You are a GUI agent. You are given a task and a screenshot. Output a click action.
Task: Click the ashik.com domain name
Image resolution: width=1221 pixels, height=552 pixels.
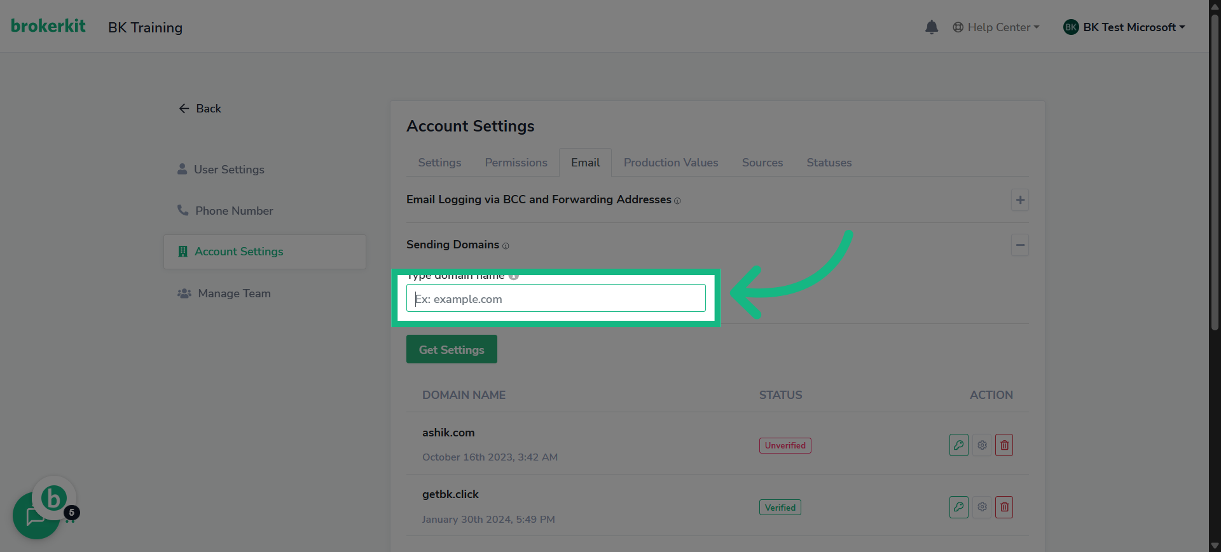pos(448,433)
